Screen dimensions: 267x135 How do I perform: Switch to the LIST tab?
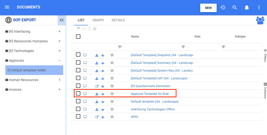81,20
